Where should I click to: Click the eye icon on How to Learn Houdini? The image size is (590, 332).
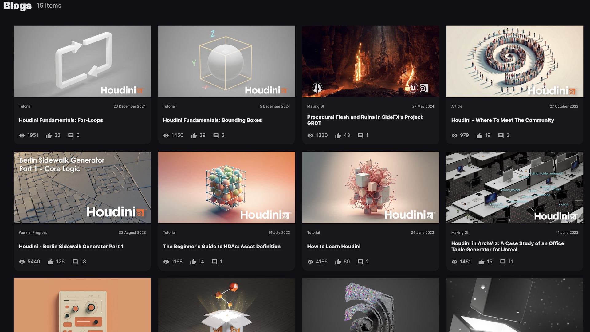point(310,262)
